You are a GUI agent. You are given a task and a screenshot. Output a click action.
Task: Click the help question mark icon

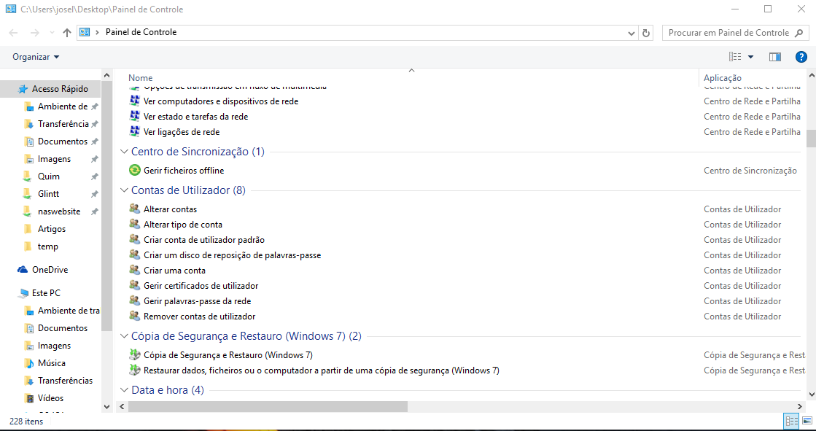coord(801,57)
